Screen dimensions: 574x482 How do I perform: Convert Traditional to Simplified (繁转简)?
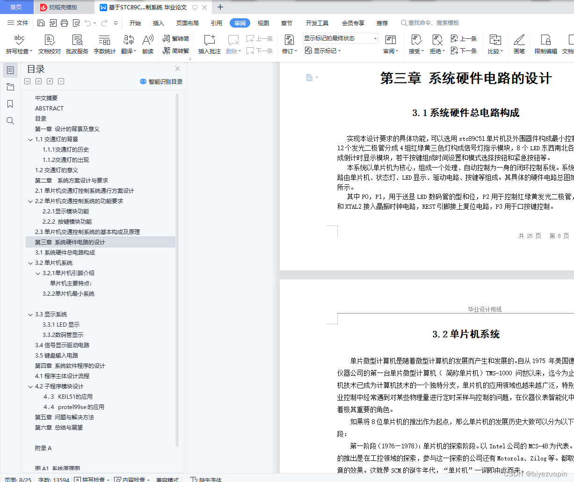176,39
